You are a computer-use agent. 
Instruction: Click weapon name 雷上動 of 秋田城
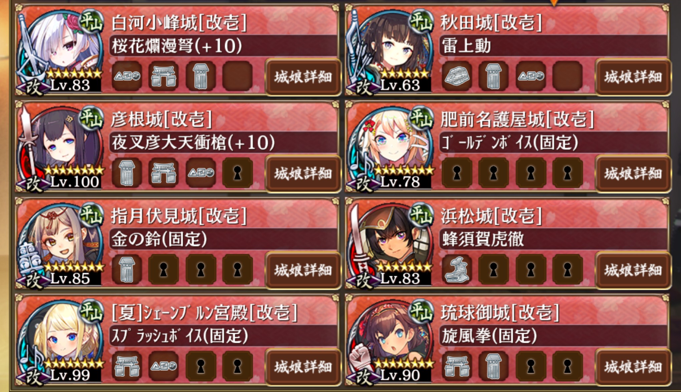click(466, 46)
